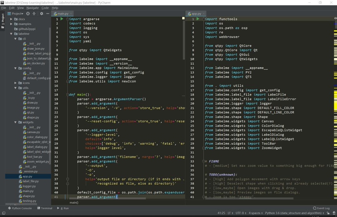The width and height of the screenshot is (337, 217).
Task: Select testing.py in the project tree
Action: point(27,201)
